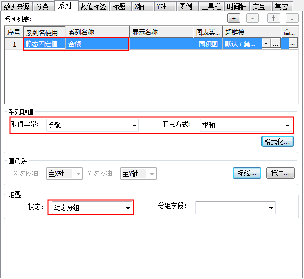Click the 标注... button
This screenshot has width=304, height=279.
coord(280,173)
